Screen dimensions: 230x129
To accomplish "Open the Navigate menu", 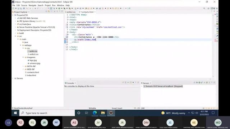I will (32, 5).
